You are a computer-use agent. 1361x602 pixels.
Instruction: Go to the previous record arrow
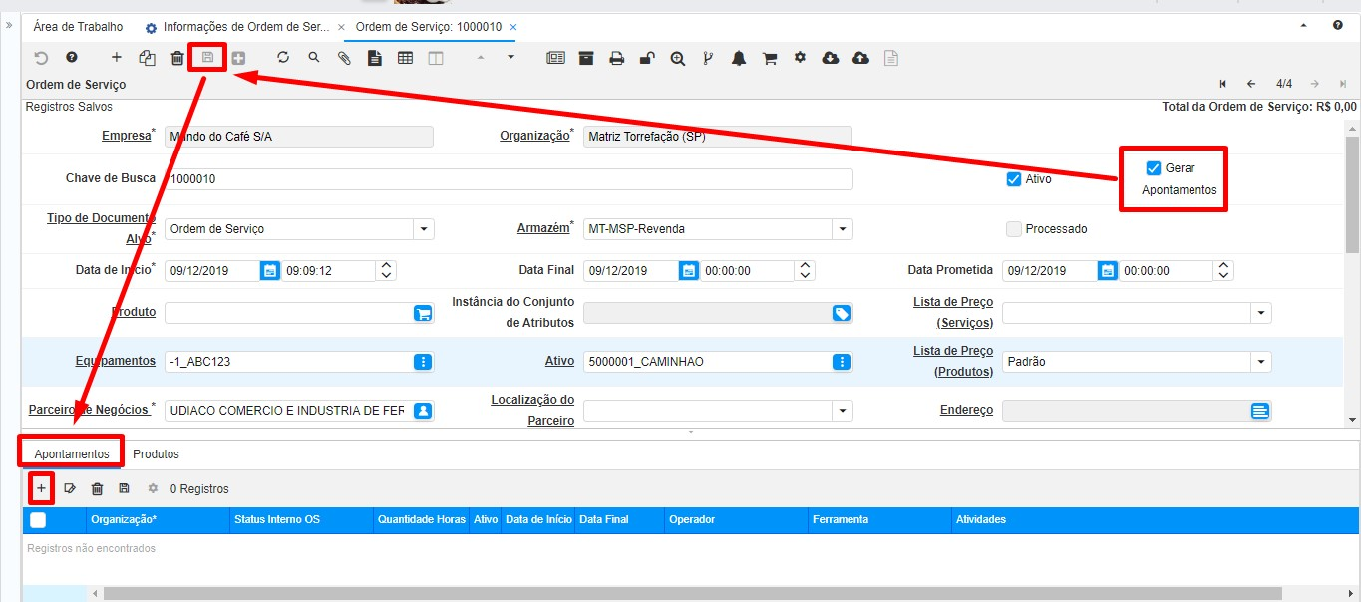coord(1251,85)
